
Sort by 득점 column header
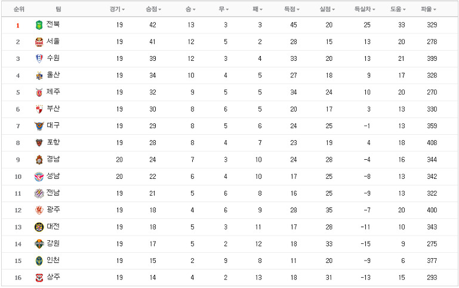pos(291,10)
